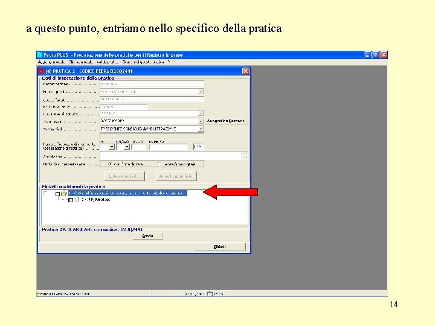Tick the checkbox of the highlighted first model
The width and height of the screenshot is (435, 326).
click(x=58, y=194)
